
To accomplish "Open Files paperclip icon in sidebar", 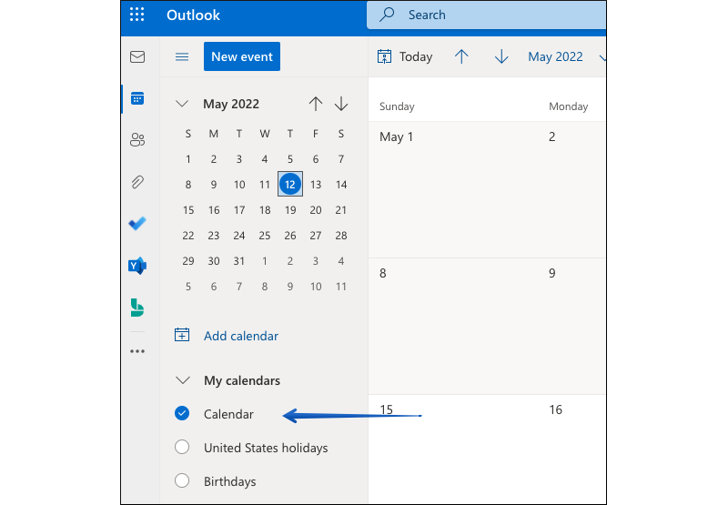I will (137, 182).
